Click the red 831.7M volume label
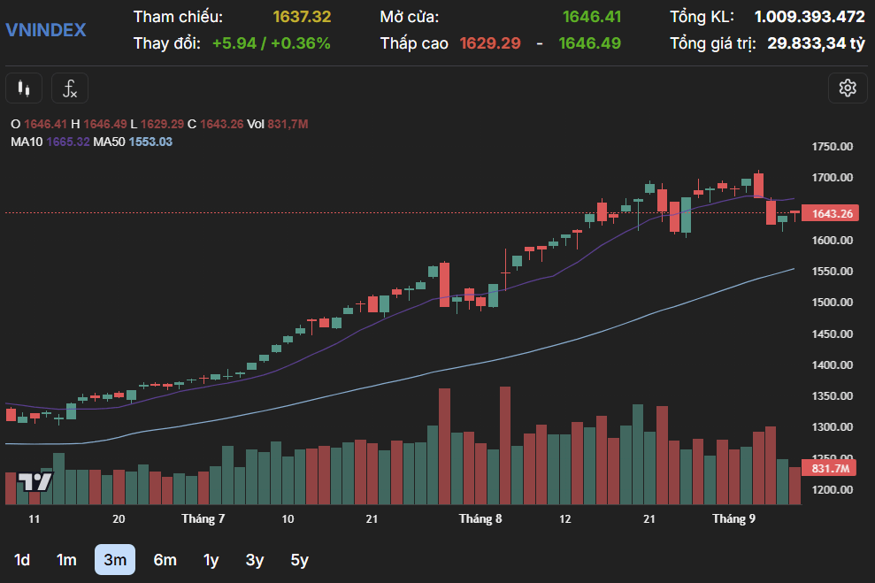 point(829,468)
